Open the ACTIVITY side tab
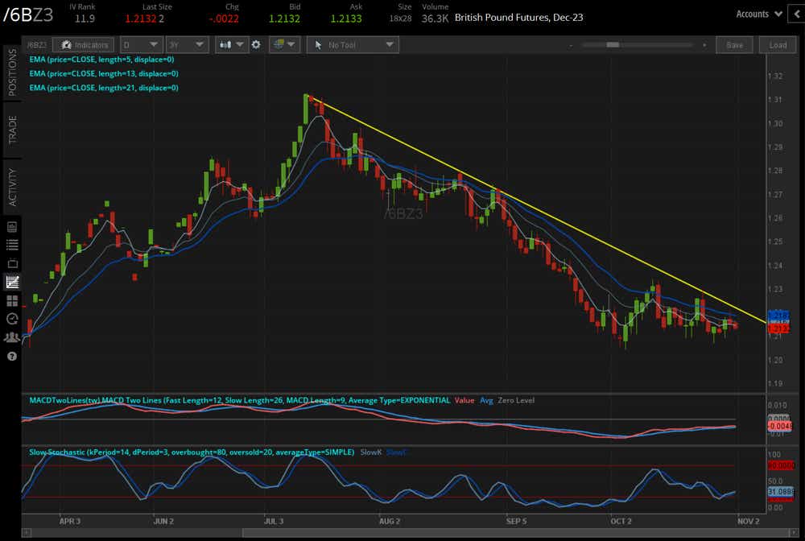 [12, 187]
